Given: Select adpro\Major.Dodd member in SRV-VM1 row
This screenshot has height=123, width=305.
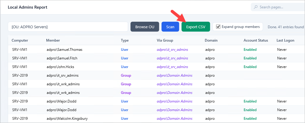Looking at the screenshot, I should coord(61,110).
